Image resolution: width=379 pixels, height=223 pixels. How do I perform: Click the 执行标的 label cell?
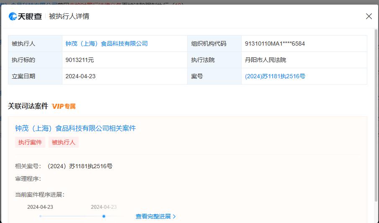click(x=35, y=60)
